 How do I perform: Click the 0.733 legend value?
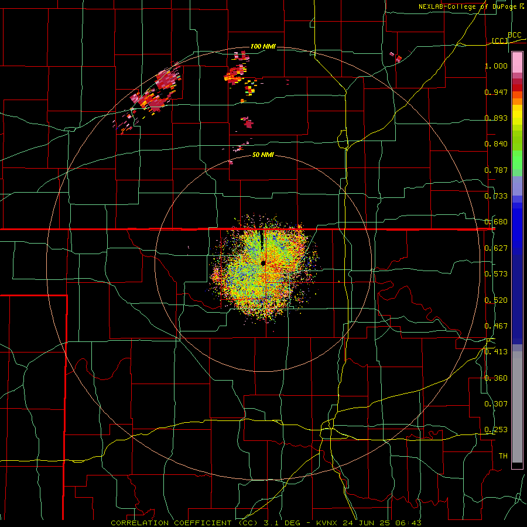click(x=496, y=196)
